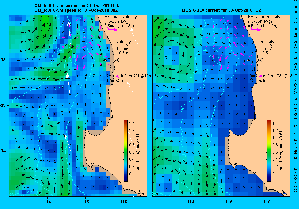This screenshot has height=209, width=299.
Task: Click the speed color bar in the left map
Action: click(x=126, y=151)
